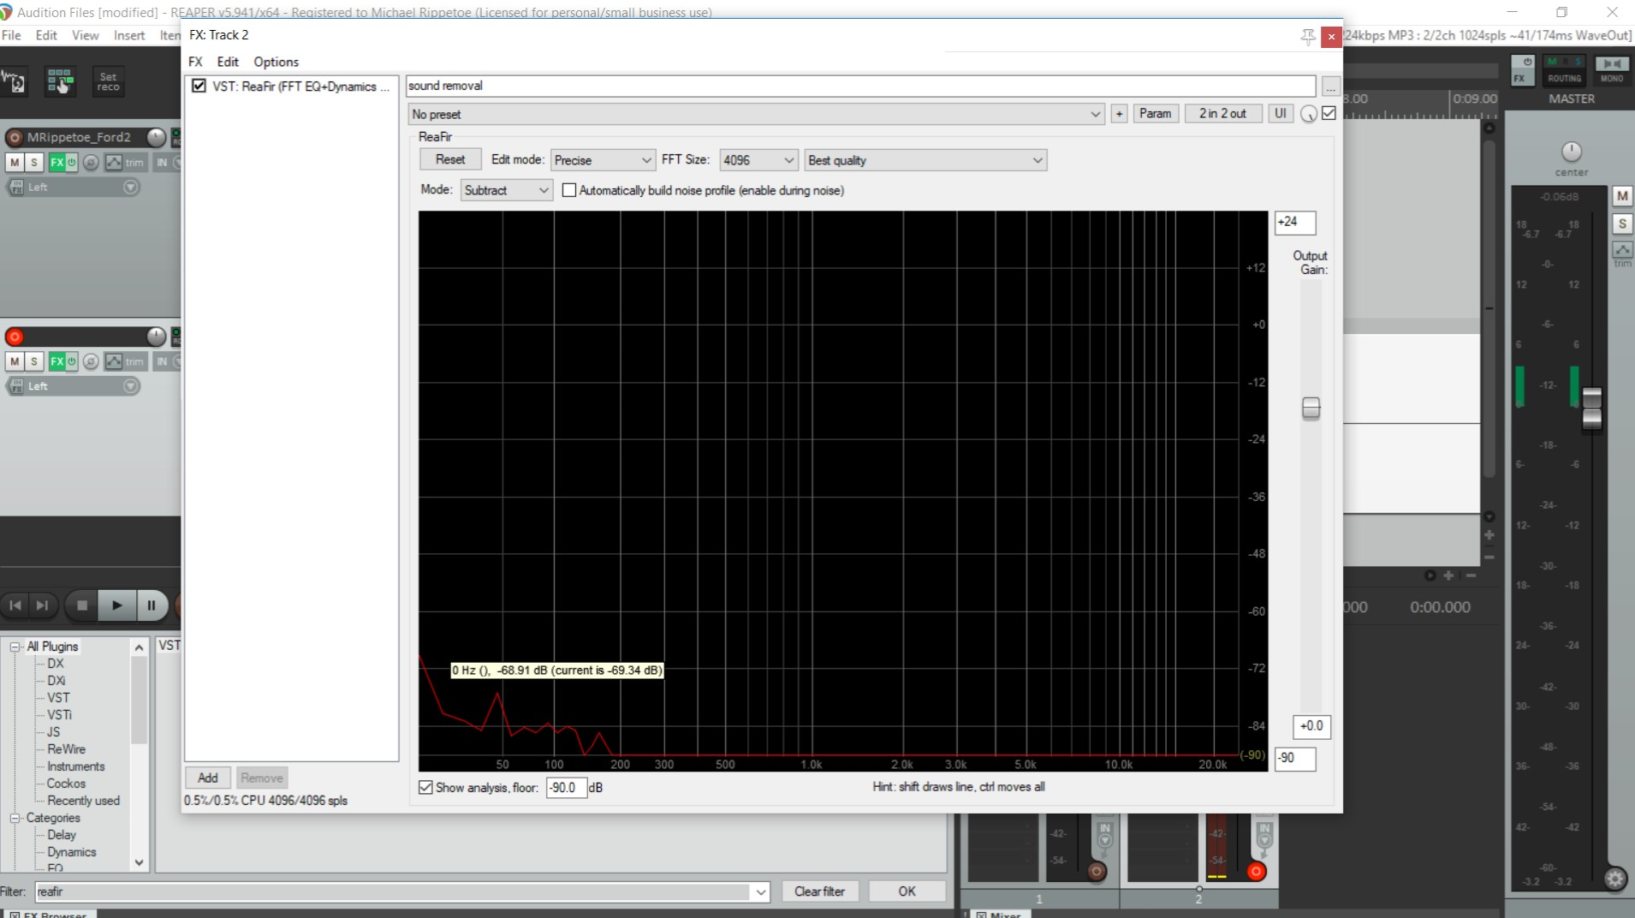Open the Options menu in FX window
Viewport: 1635px width, 918px height.
pyautogui.click(x=276, y=62)
